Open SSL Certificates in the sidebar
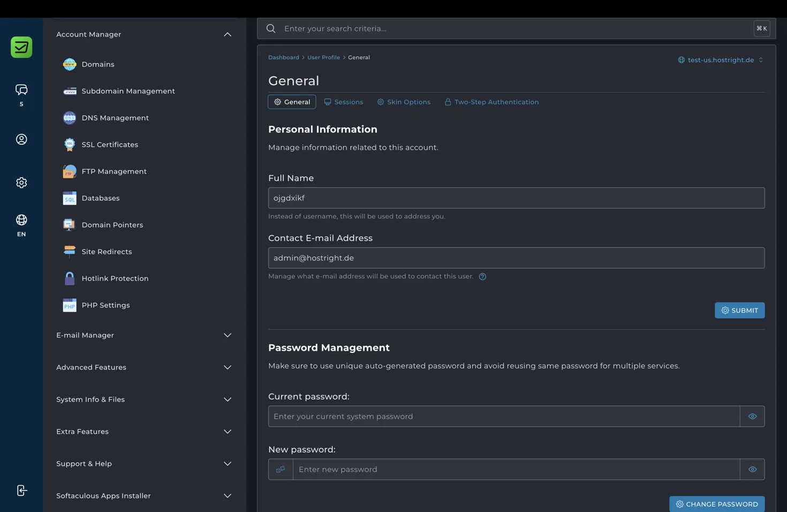This screenshot has height=512, width=787. [110, 145]
